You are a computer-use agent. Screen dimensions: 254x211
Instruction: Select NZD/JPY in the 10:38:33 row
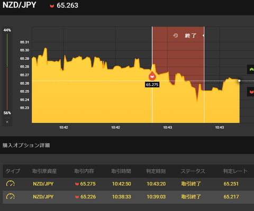[x=43, y=197]
